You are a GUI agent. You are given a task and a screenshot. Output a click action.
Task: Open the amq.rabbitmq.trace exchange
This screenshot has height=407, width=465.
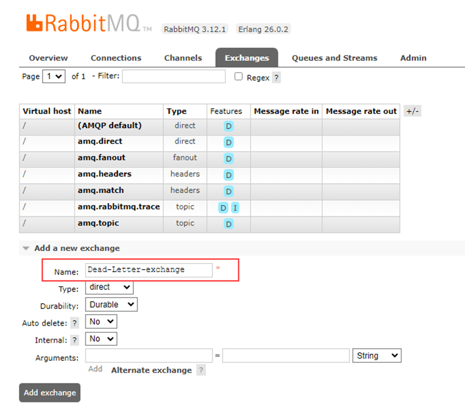pyautogui.click(x=119, y=207)
